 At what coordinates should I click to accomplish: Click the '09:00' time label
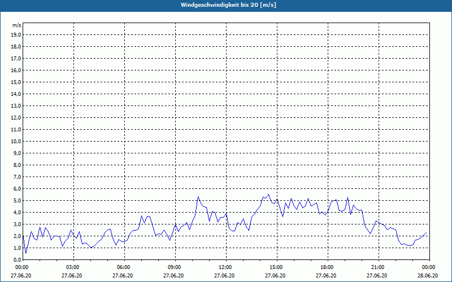(x=175, y=267)
